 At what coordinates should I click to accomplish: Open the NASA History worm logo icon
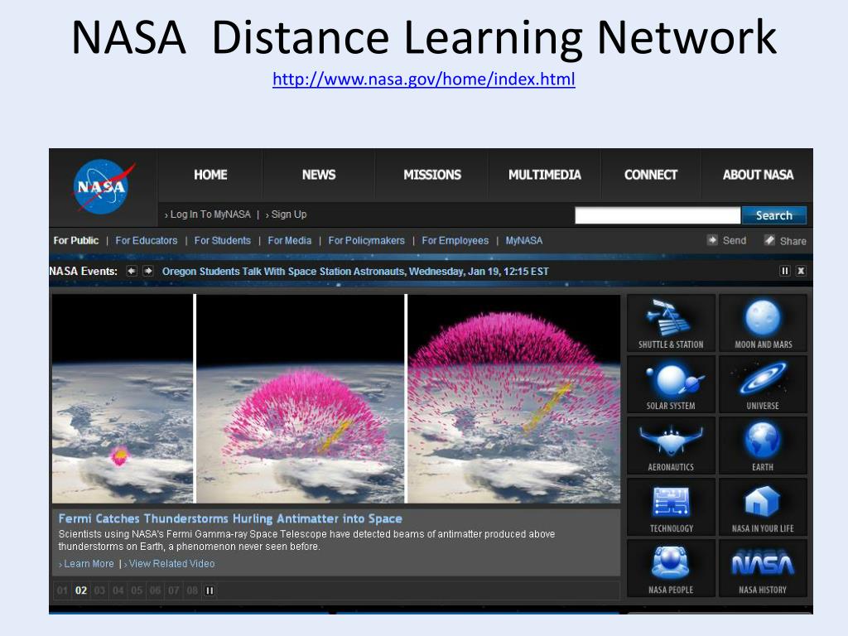point(763,568)
